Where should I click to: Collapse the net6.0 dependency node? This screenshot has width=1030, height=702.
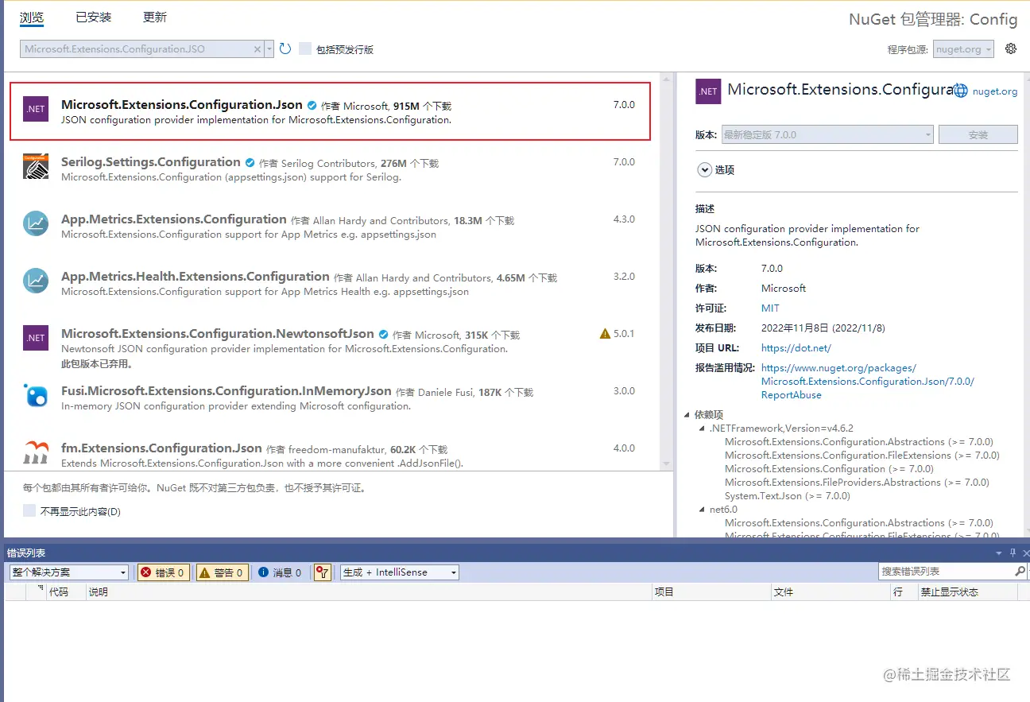[x=703, y=509]
